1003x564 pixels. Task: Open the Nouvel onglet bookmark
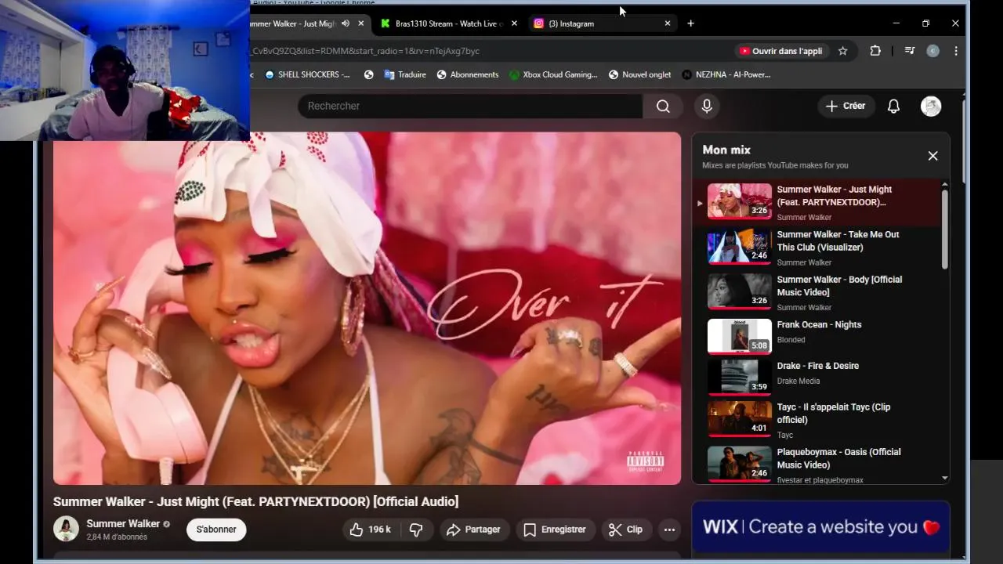point(639,74)
